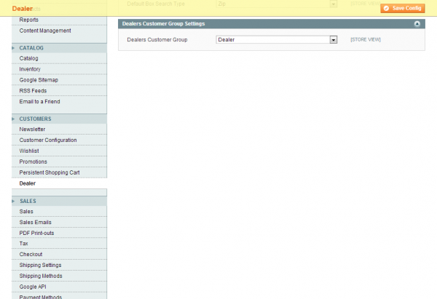
Task: Open the Dealers Customer Group dropdown
Action: pyautogui.click(x=277, y=39)
